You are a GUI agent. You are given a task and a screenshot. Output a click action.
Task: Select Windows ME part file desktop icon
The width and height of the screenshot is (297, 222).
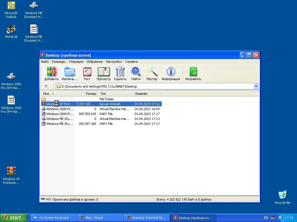pyautogui.click(x=34, y=33)
